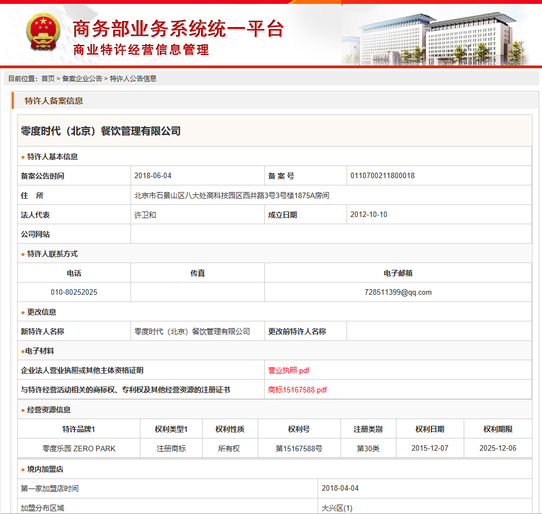This screenshot has width=542, height=514.
Task: Click the 特许品牌1 column header
Action: coord(79,429)
